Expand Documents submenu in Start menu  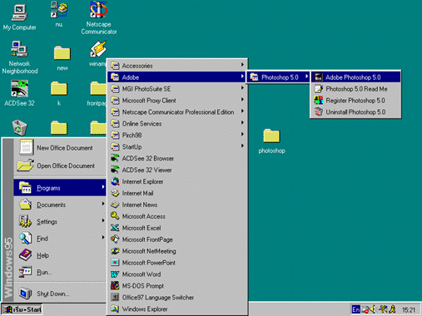(60, 205)
